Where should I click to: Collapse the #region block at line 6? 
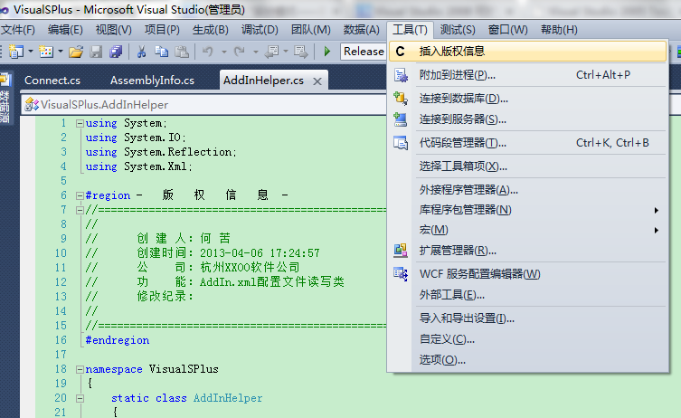pos(80,196)
